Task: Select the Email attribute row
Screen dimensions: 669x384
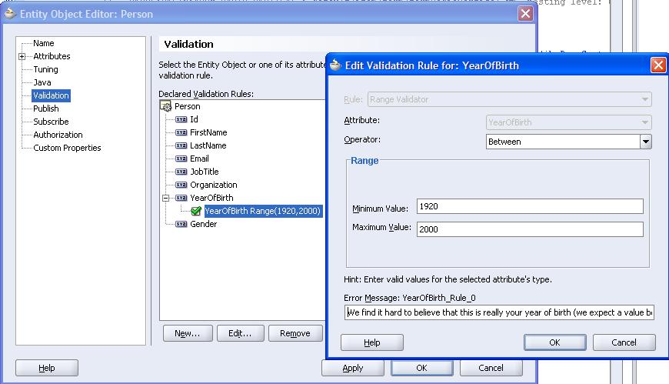Action: pos(199,159)
